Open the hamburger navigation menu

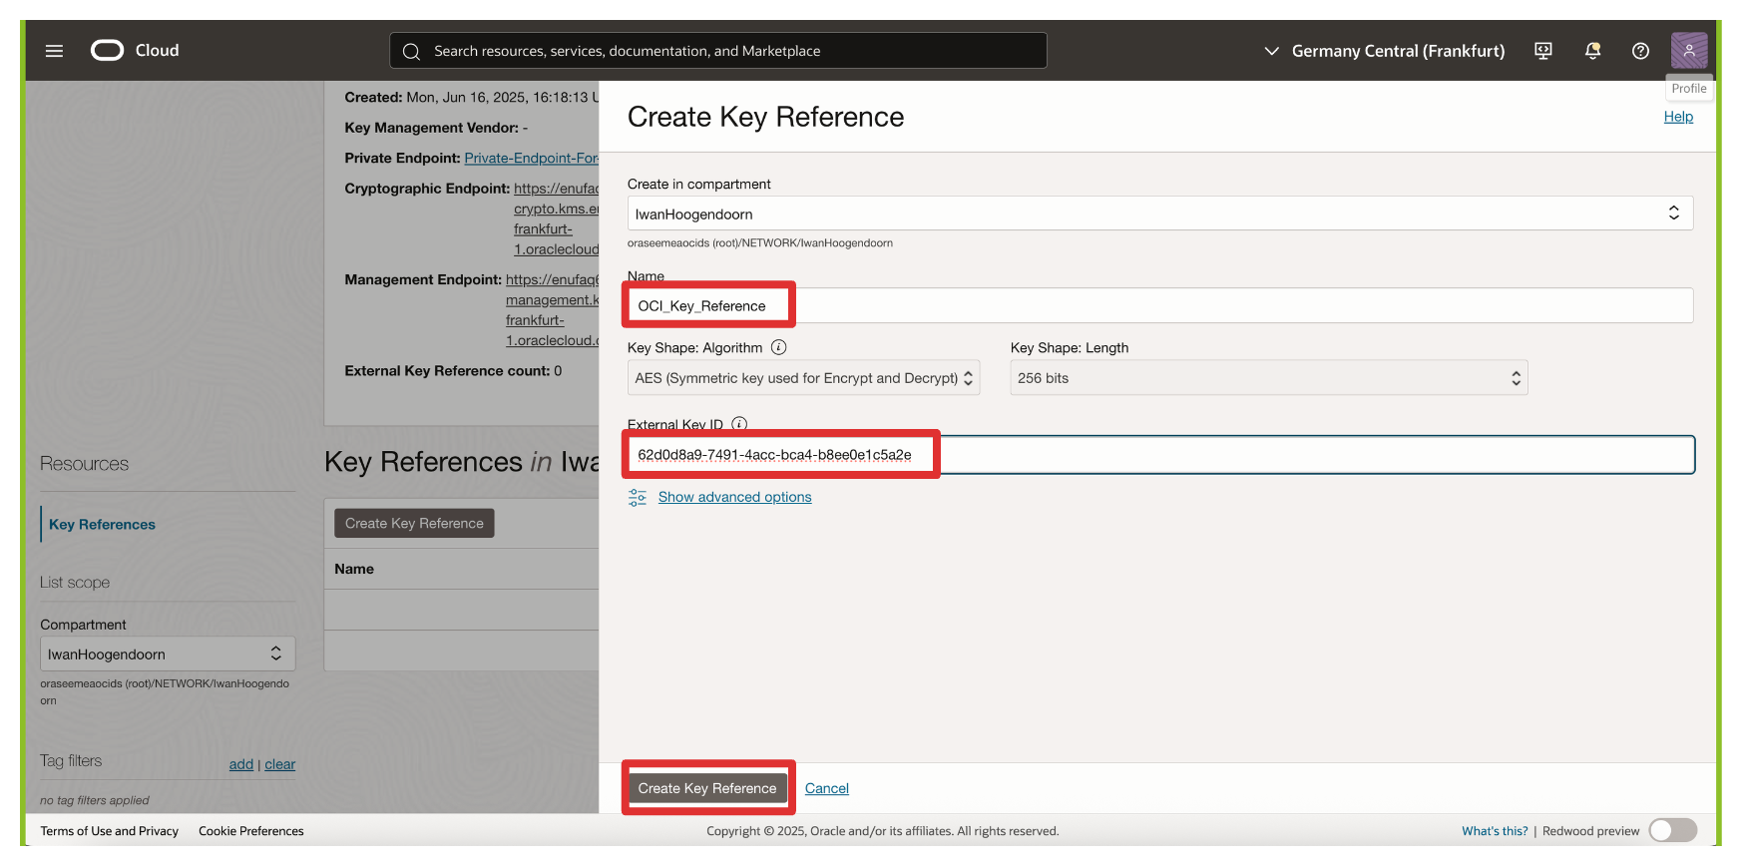(54, 51)
